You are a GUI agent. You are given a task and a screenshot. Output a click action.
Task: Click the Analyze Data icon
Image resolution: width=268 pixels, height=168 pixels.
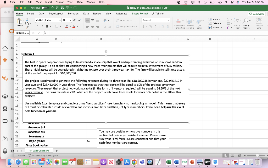tap(259, 22)
